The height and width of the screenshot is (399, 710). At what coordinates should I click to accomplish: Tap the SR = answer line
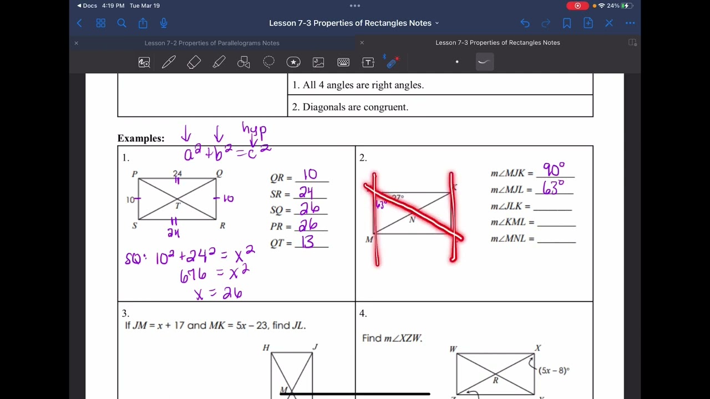click(312, 193)
